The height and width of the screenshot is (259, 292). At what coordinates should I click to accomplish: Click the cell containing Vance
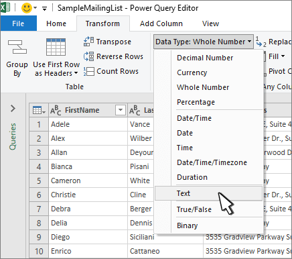[x=141, y=124]
